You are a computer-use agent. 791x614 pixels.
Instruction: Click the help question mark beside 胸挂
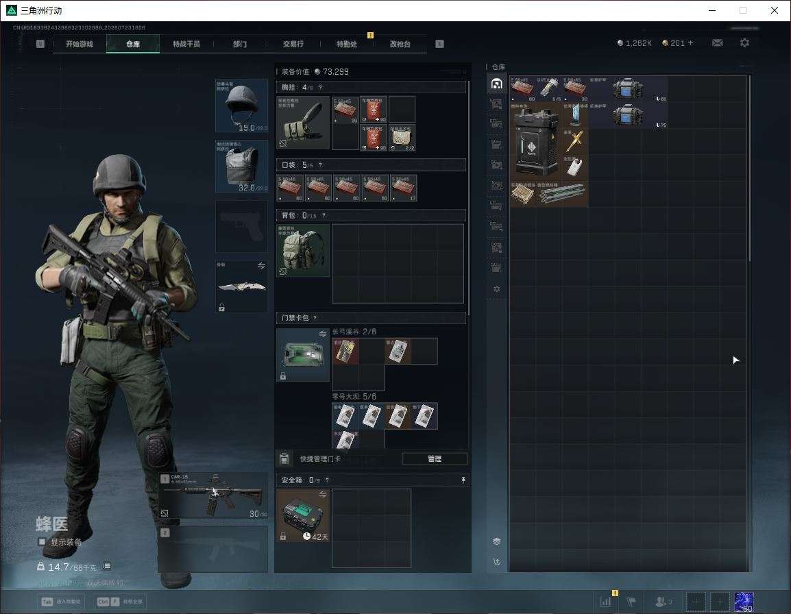[x=320, y=87]
